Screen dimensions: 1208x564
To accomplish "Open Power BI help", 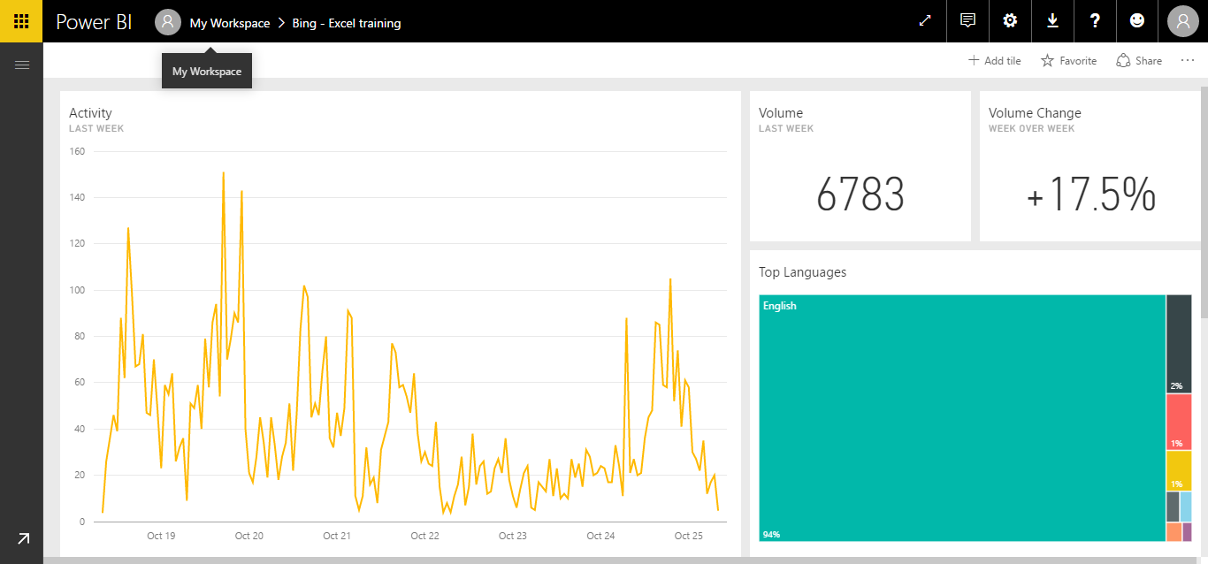I will click(1095, 20).
